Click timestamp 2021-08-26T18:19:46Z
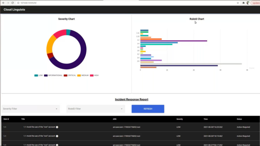 tap(213, 136)
